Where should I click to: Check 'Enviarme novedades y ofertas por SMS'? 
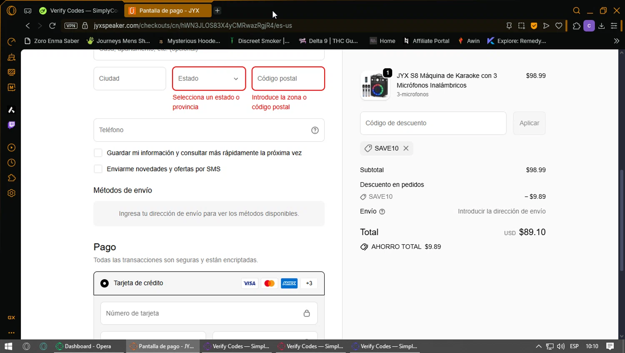98,169
